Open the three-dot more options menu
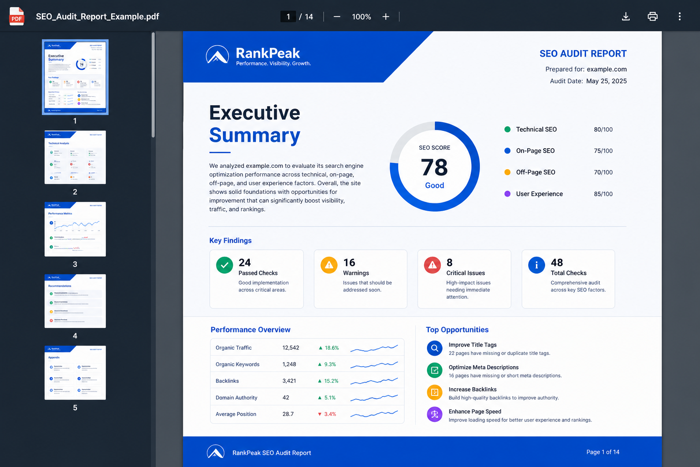This screenshot has width=700, height=467. click(x=679, y=16)
